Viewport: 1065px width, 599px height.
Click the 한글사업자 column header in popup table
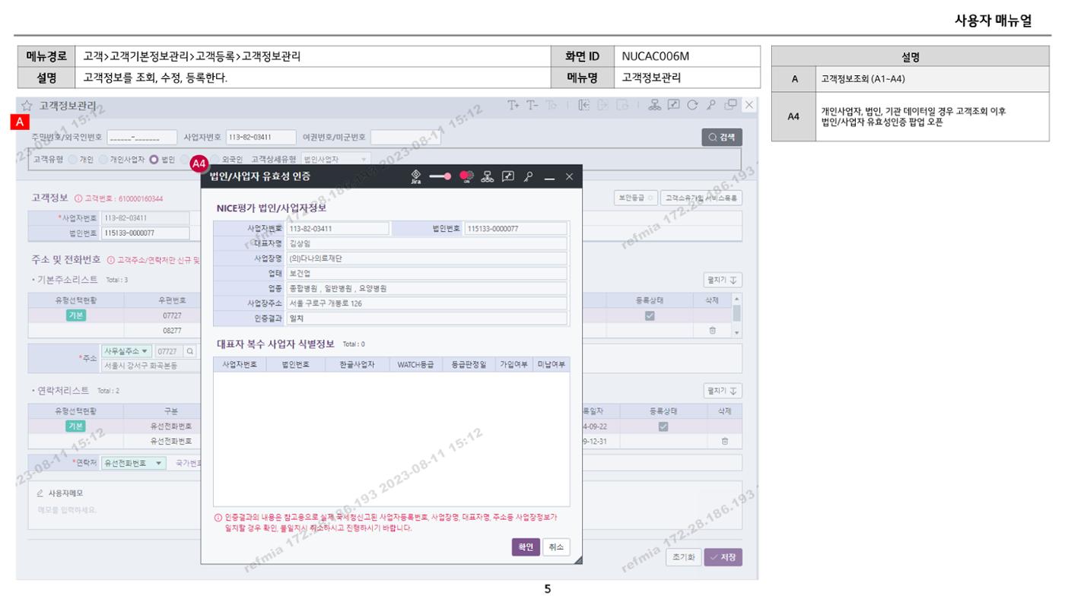pos(358,365)
